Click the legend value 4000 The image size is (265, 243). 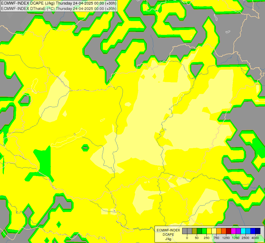point(255,238)
